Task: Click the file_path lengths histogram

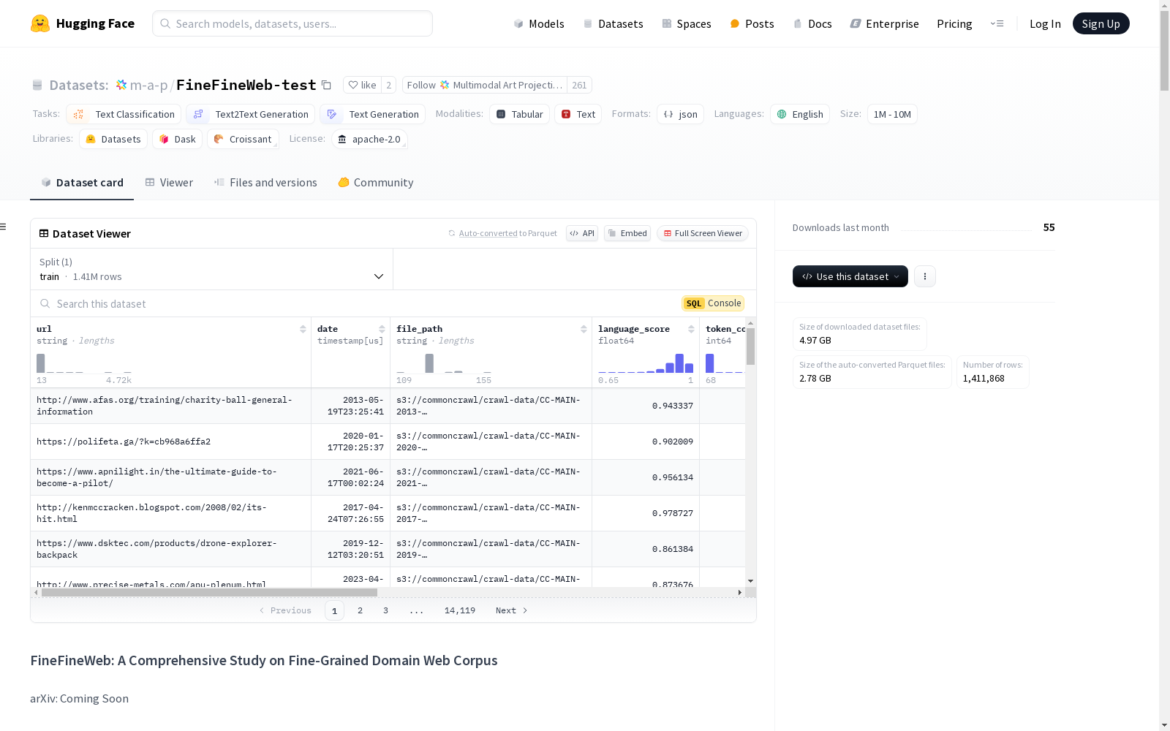Action: (x=444, y=363)
